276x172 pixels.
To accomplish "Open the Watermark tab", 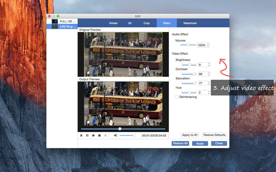I will [x=190, y=23].
